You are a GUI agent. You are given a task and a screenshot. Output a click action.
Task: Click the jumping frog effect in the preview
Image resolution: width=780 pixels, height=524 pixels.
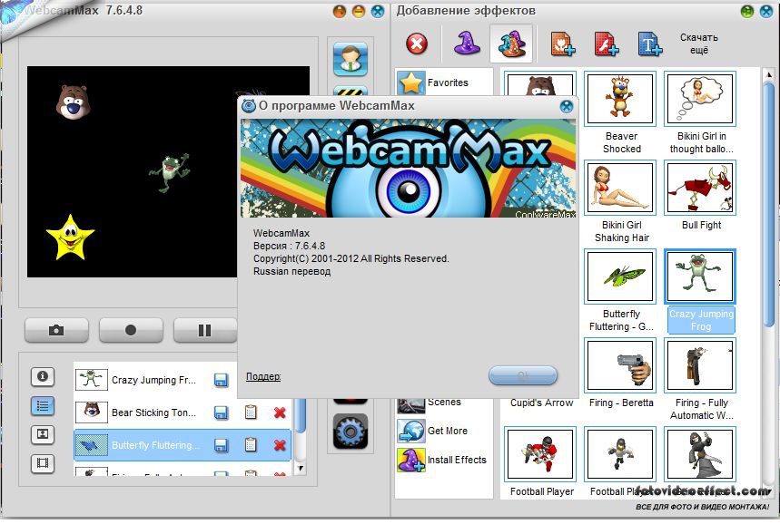169,173
